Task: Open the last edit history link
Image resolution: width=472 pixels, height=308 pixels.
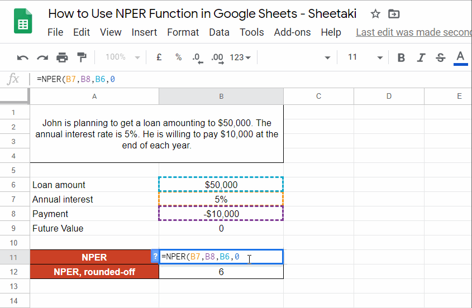Action: click(414, 32)
